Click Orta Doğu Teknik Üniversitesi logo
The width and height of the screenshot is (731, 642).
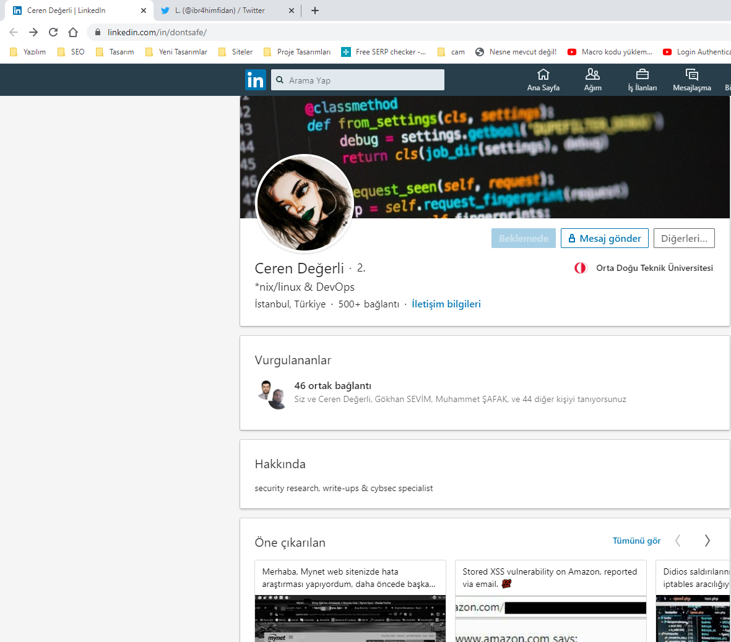point(581,268)
